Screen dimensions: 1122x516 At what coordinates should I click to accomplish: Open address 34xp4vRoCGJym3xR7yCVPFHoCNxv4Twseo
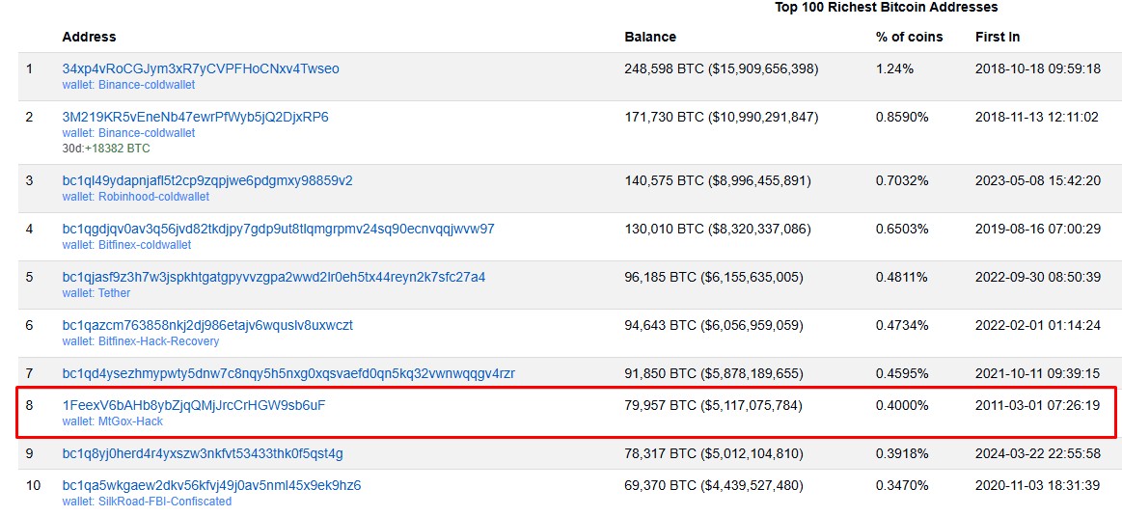[x=201, y=68]
